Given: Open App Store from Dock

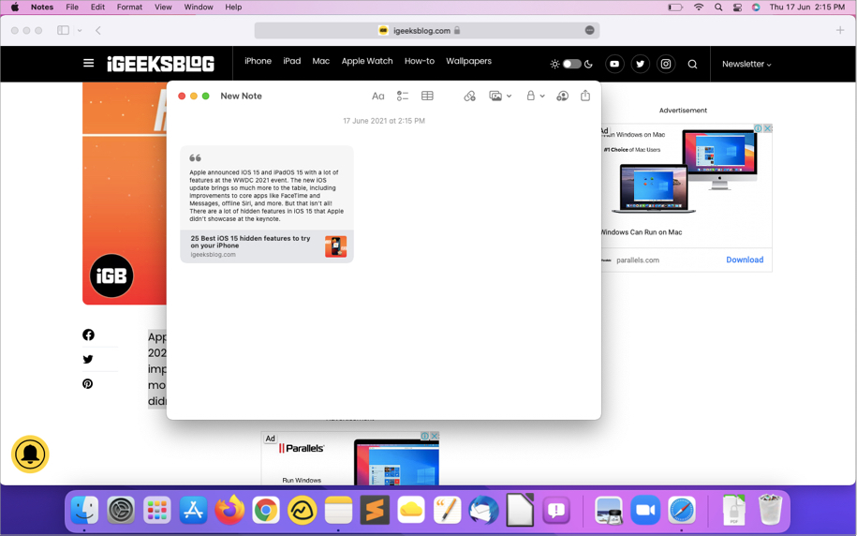Looking at the screenshot, I should (193, 511).
